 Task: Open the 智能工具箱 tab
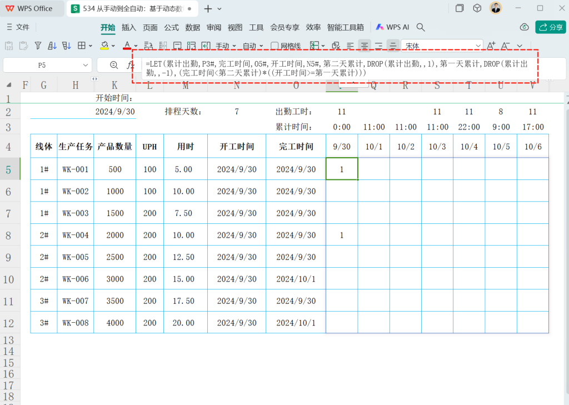click(345, 28)
